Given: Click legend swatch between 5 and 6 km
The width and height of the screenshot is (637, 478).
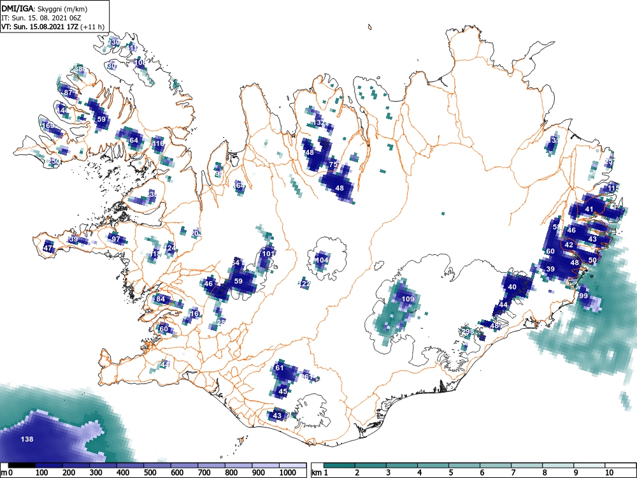Looking at the screenshot, I should (x=464, y=465).
